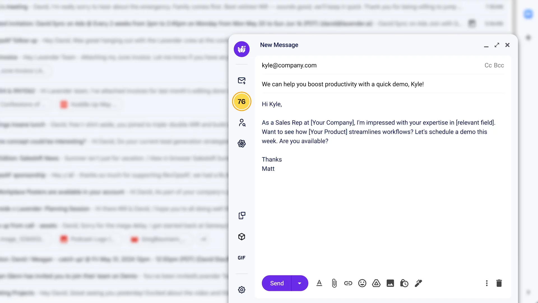
Task: Open the emoji picker
Action: pyautogui.click(x=362, y=283)
